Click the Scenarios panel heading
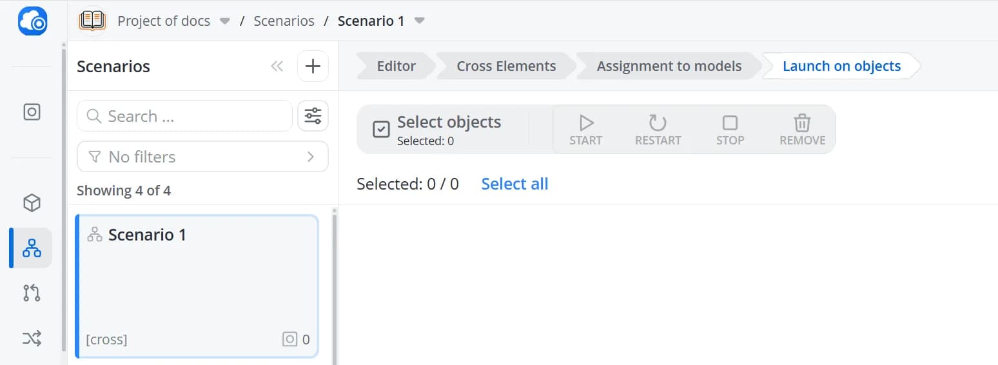 click(113, 66)
